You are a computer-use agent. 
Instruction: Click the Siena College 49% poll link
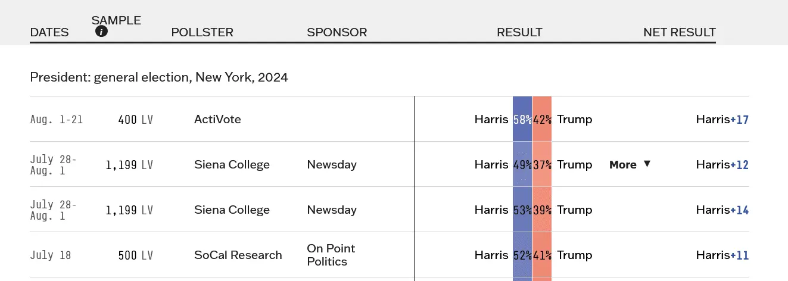(x=232, y=164)
